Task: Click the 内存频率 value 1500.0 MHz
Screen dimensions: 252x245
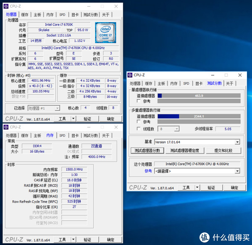Action: [x=74, y=169]
